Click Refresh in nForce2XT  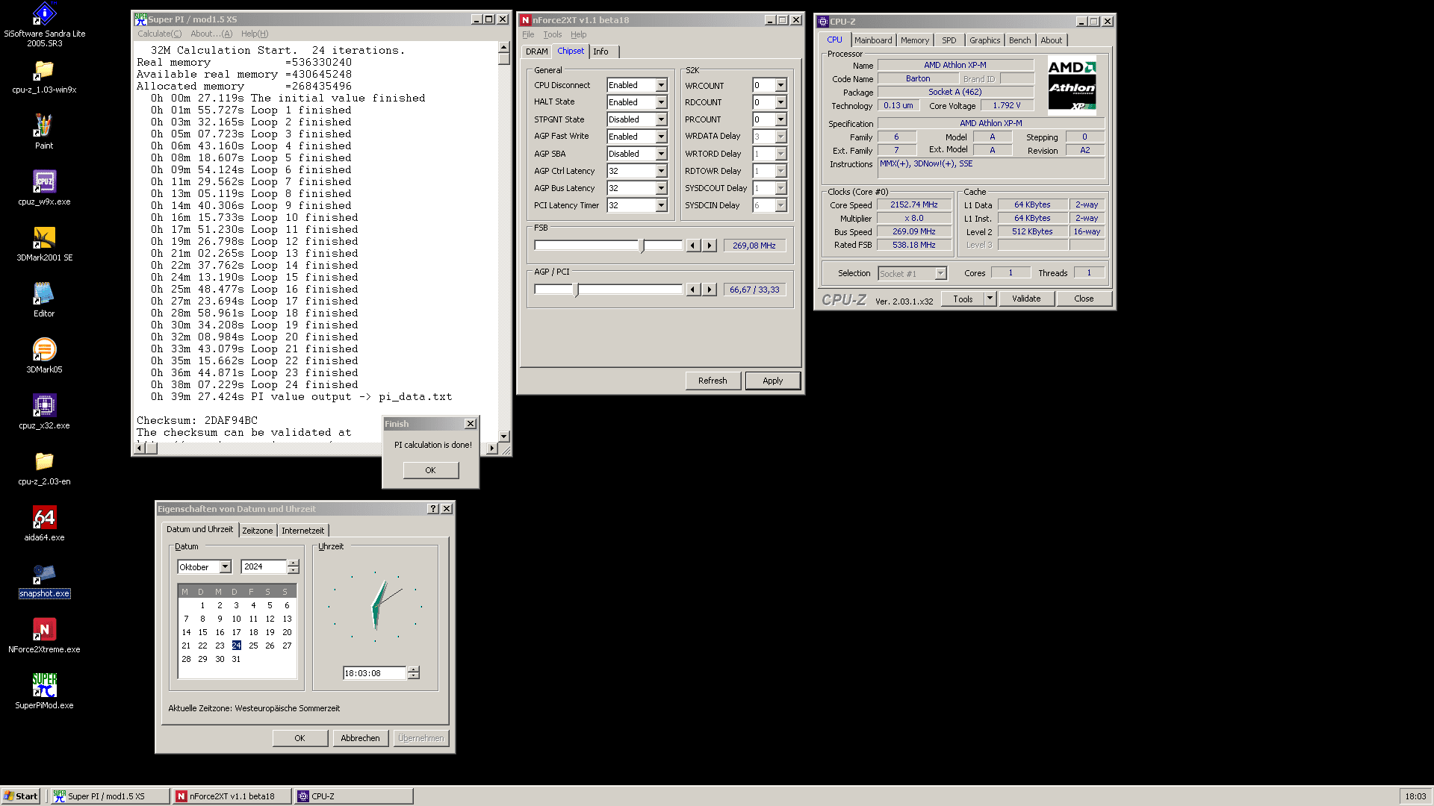coord(713,381)
